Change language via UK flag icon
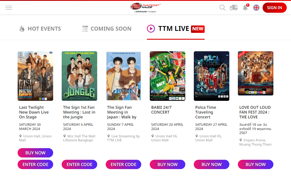The height and width of the screenshot is (179, 291). [x=256, y=8]
